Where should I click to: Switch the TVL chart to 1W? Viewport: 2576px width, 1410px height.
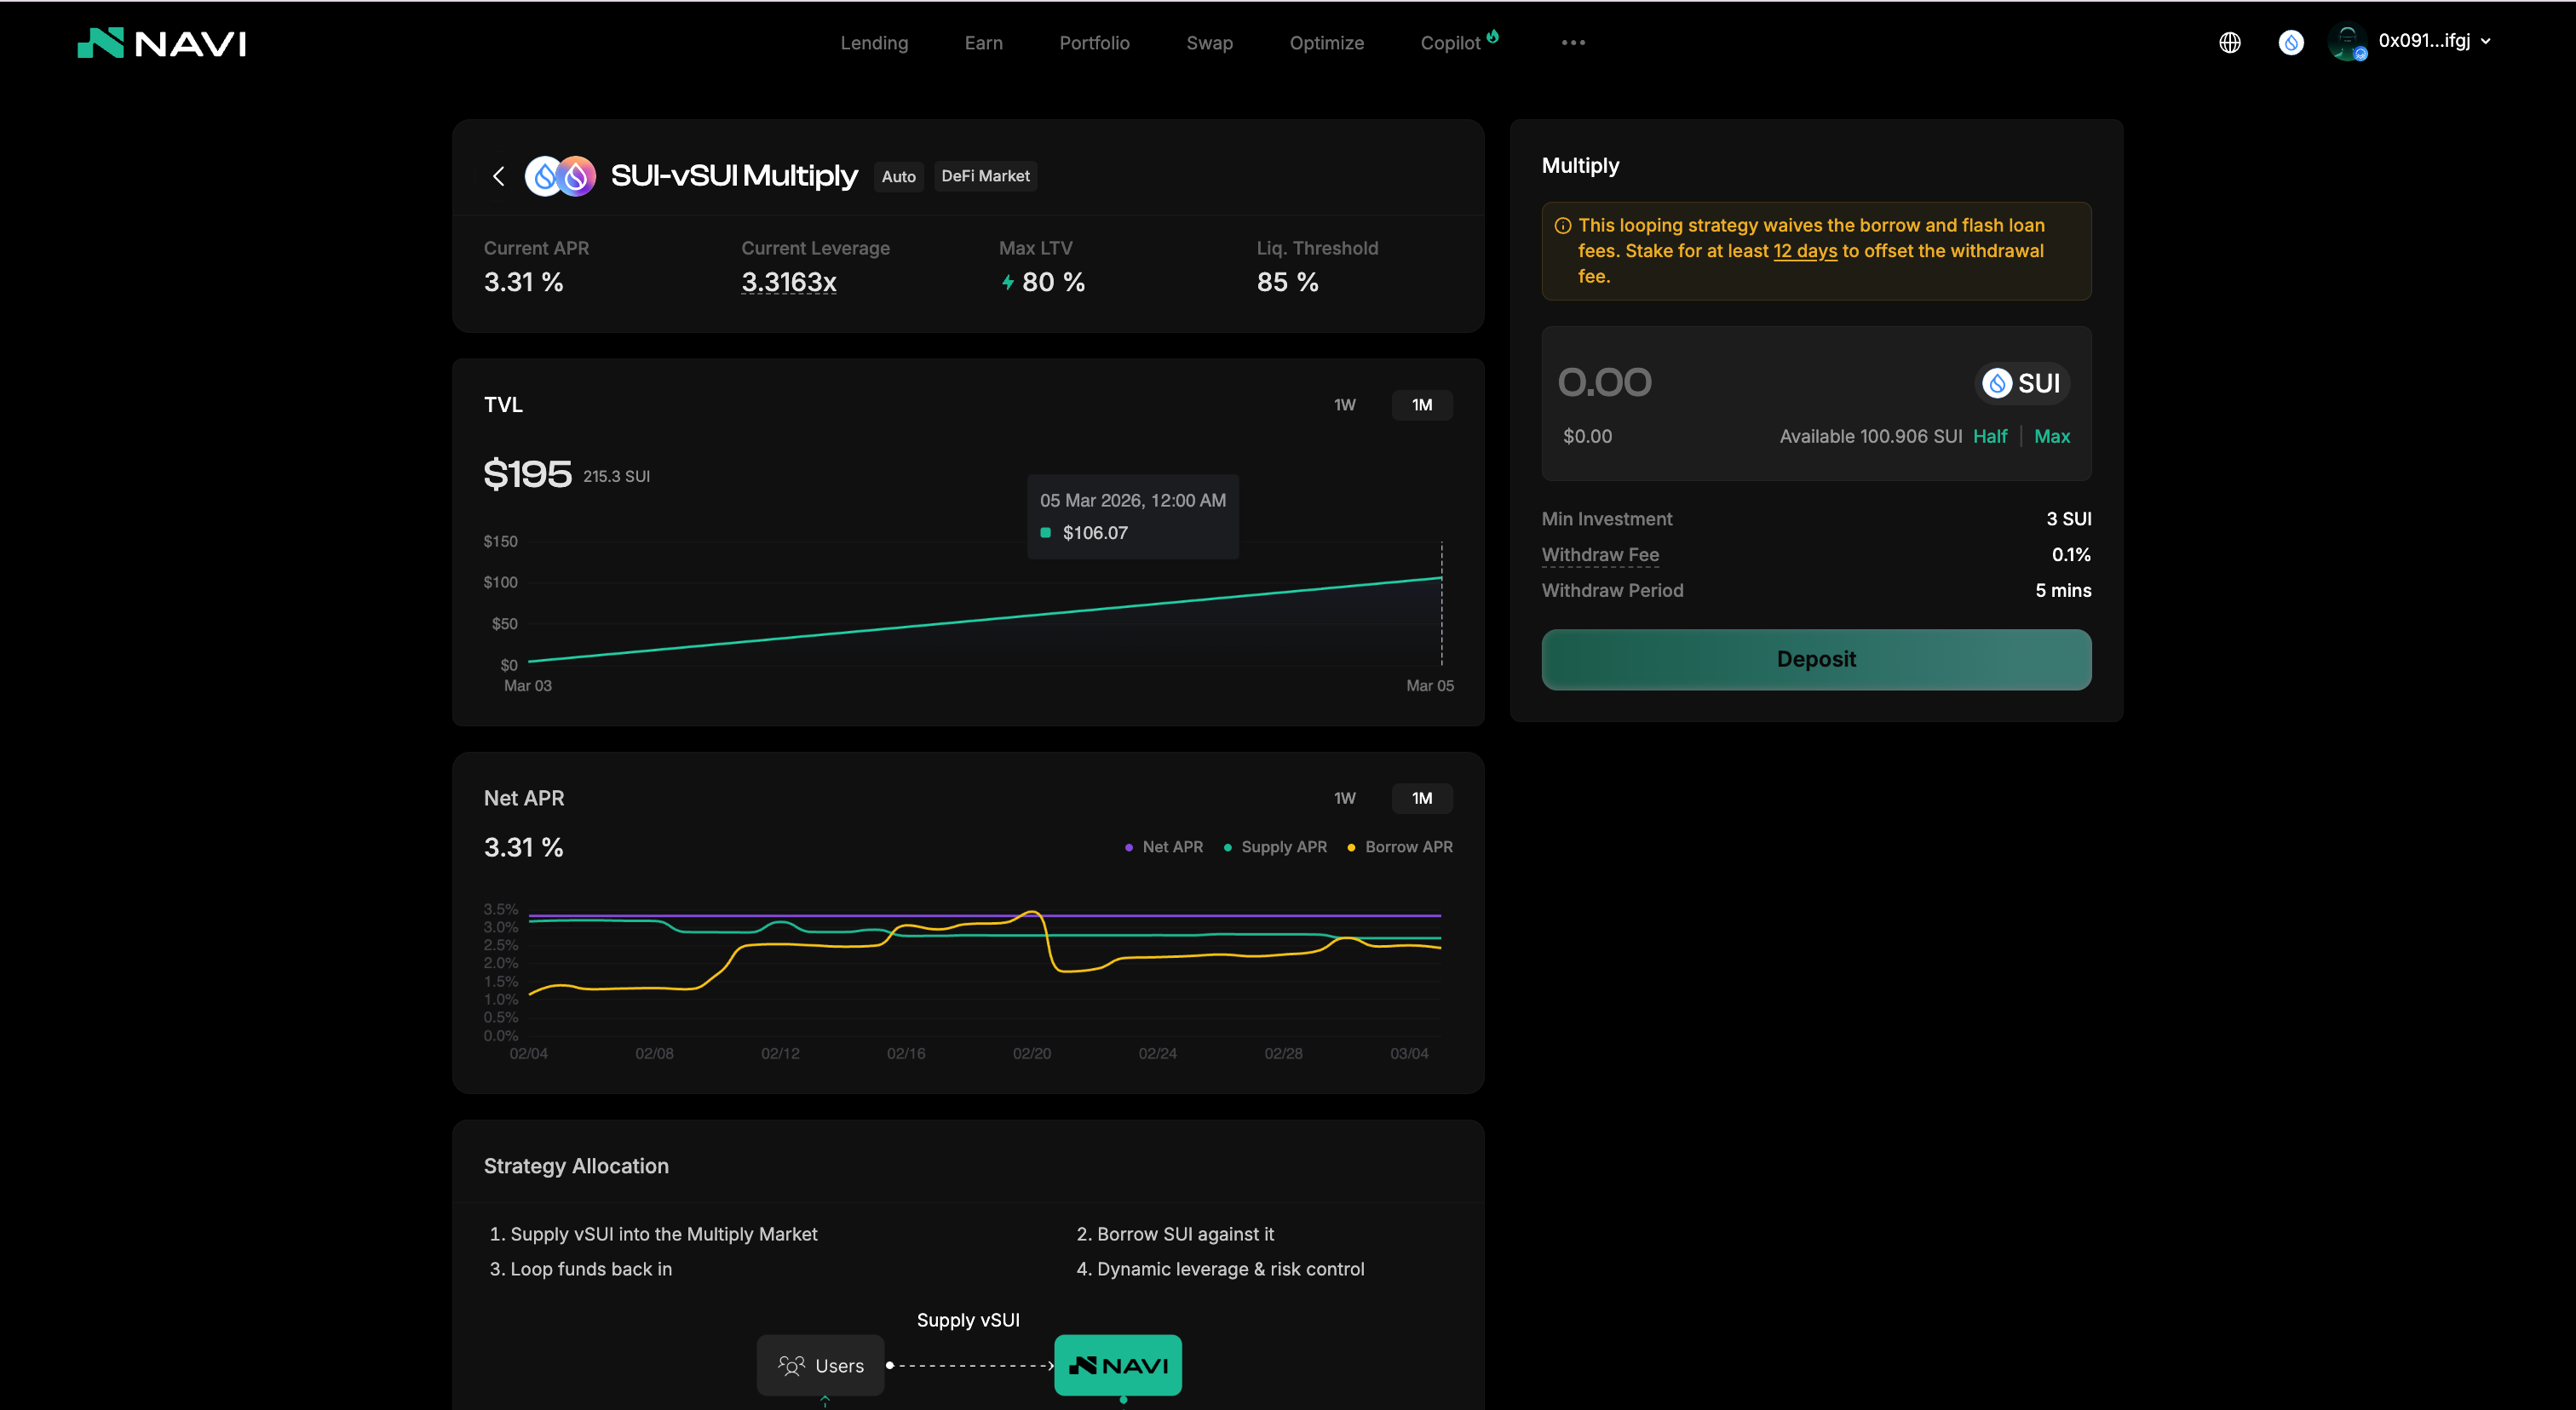pos(1344,404)
